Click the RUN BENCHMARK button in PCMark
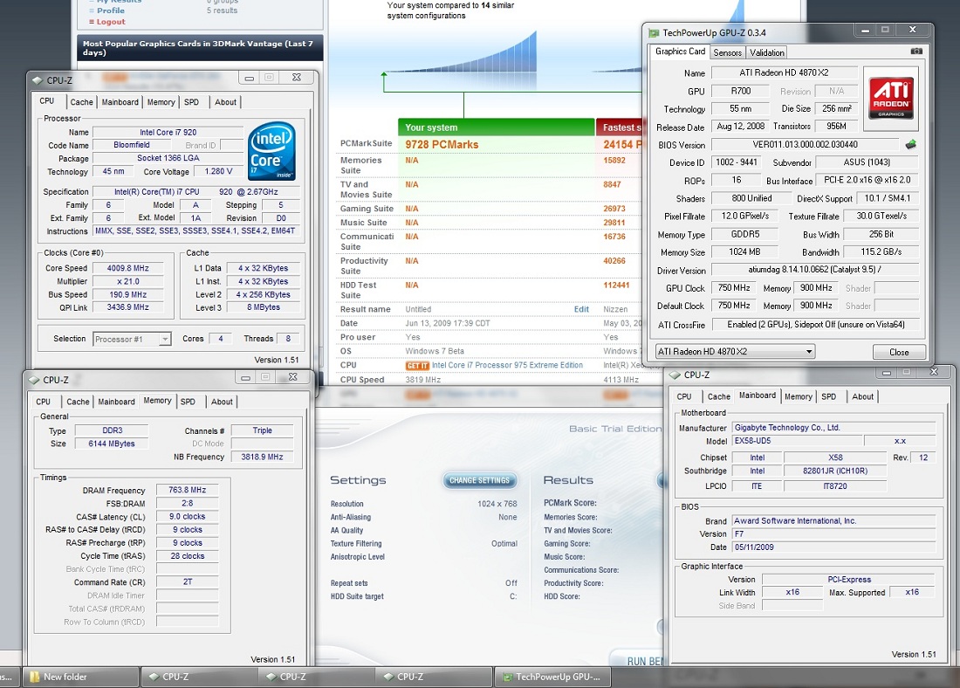 click(x=639, y=661)
